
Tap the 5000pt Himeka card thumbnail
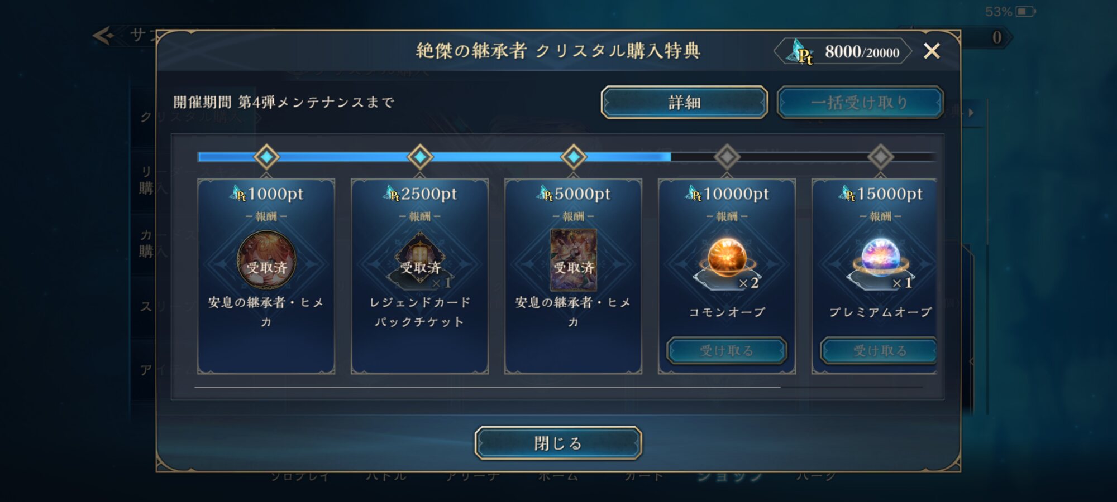tap(574, 260)
